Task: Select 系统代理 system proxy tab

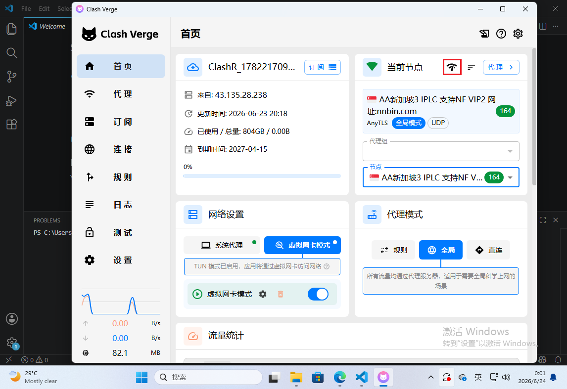Action: [x=222, y=245]
